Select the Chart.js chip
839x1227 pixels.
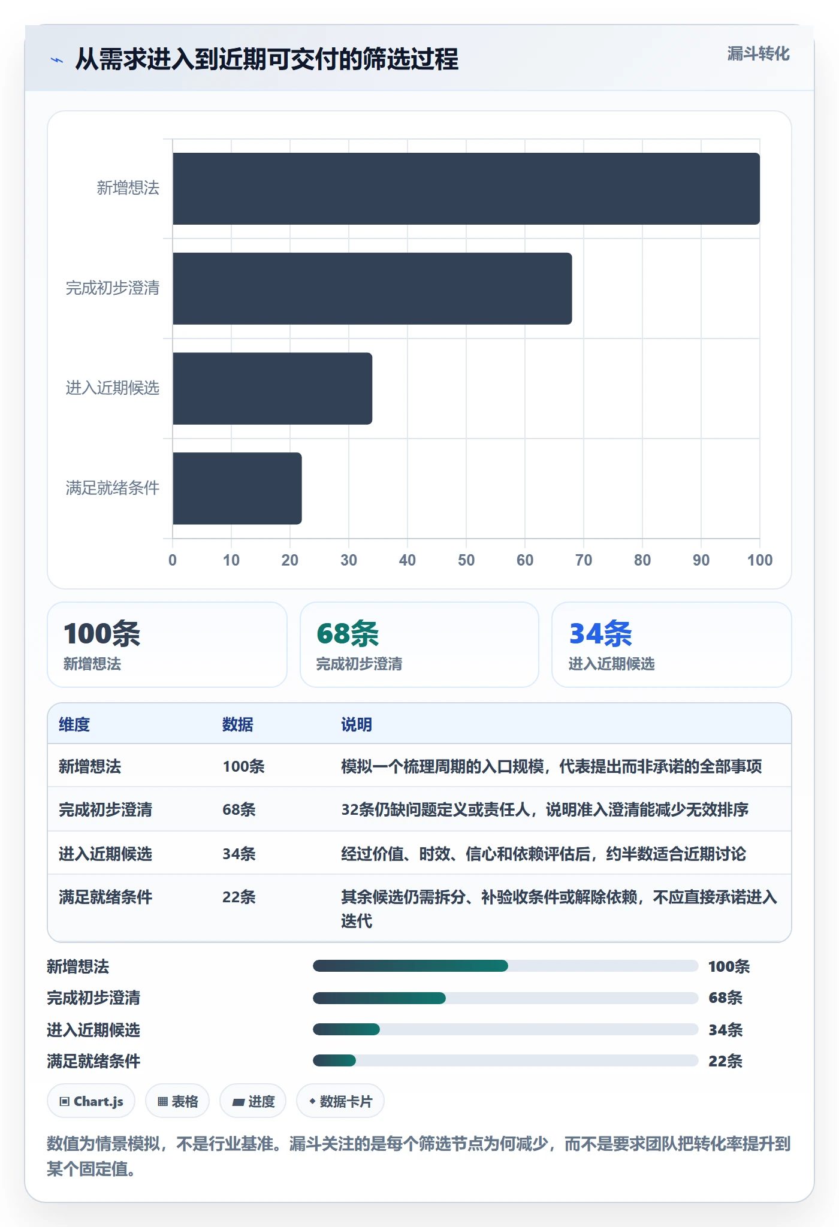(x=91, y=1101)
